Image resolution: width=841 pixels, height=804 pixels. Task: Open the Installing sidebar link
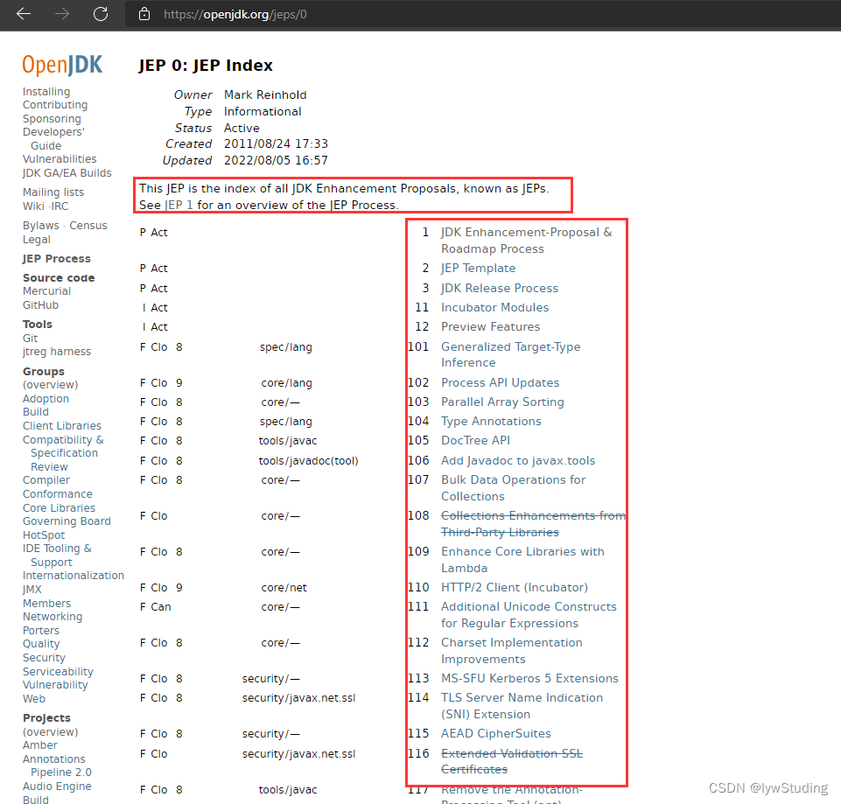click(46, 92)
